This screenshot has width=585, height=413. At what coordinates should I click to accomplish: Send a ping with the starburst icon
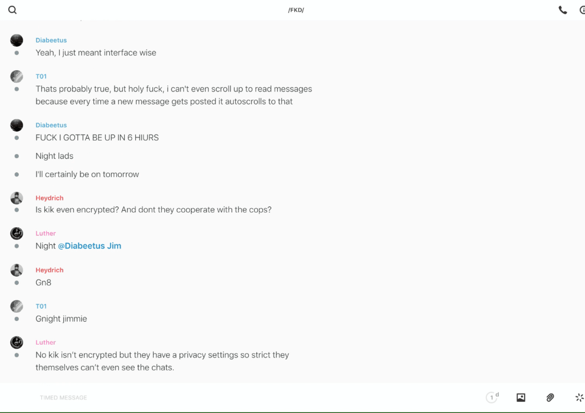point(579,398)
